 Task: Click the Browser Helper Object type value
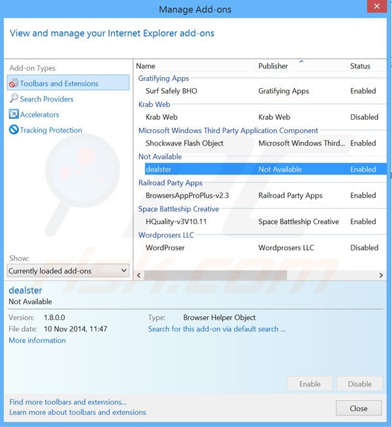[220, 317]
